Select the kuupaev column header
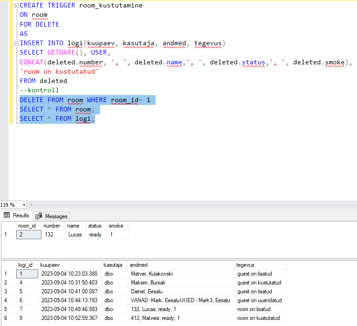This screenshot has height=326, width=357. pos(69,265)
